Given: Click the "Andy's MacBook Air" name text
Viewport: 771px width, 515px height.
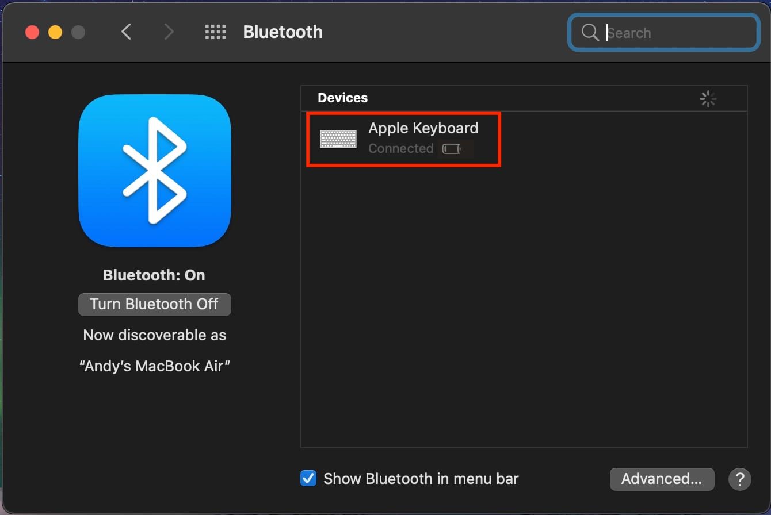Looking at the screenshot, I should tap(155, 366).
